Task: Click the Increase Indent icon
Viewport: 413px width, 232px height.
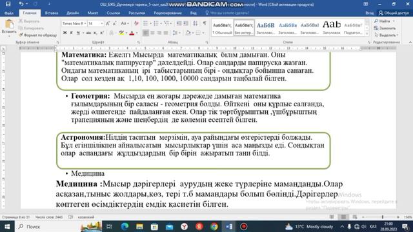Action: 186,23
